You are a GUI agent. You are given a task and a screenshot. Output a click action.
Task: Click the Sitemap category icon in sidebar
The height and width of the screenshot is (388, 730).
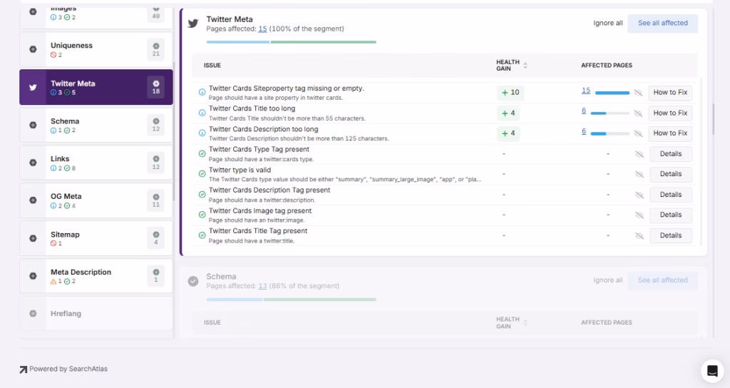click(33, 238)
